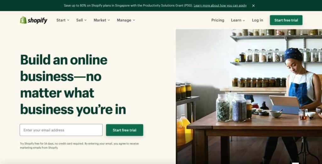
Task: Open the Manage dropdown menu
Action: coord(126,20)
